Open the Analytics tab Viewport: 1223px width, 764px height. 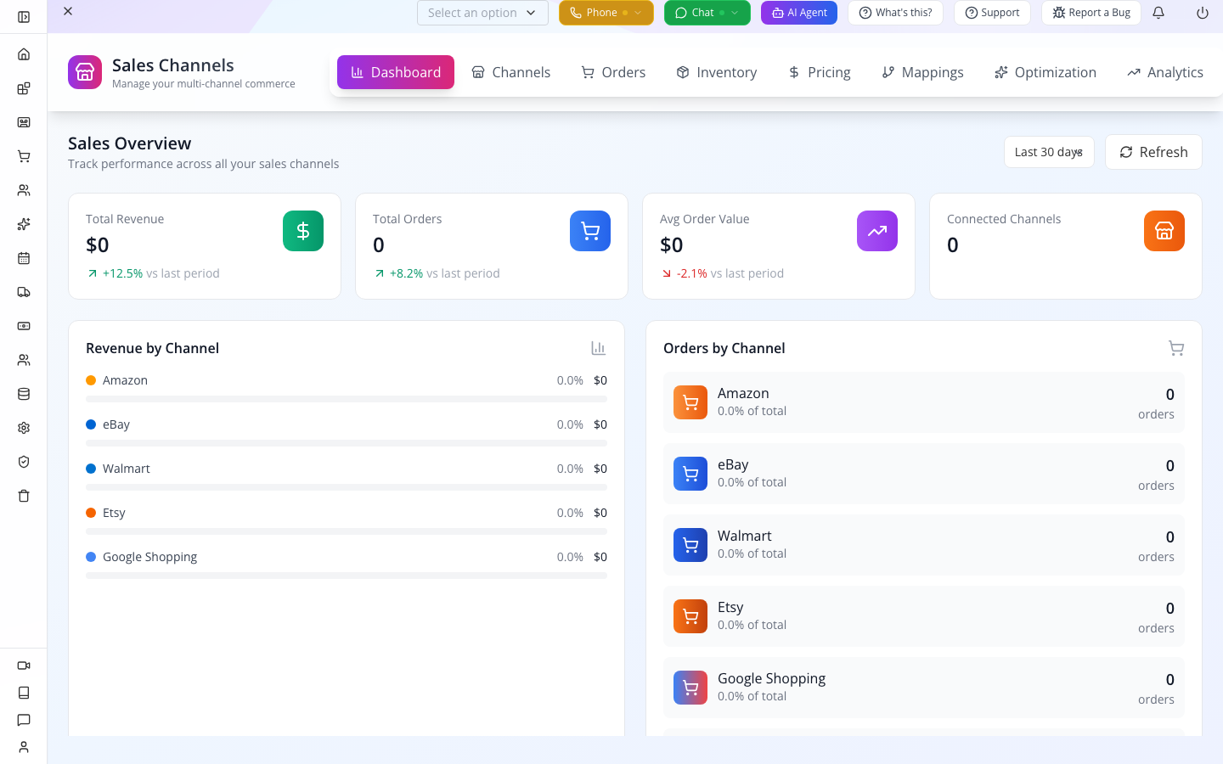pos(1165,72)
